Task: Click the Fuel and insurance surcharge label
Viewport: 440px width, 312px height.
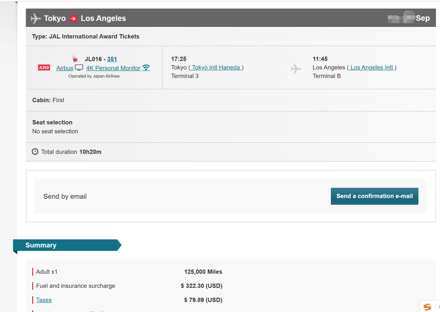Action: (75, 286)
